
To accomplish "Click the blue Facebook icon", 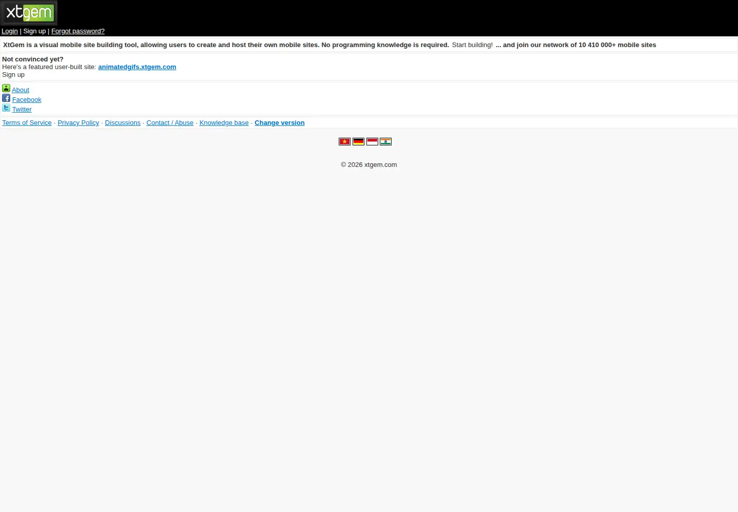I will [6, 98].
